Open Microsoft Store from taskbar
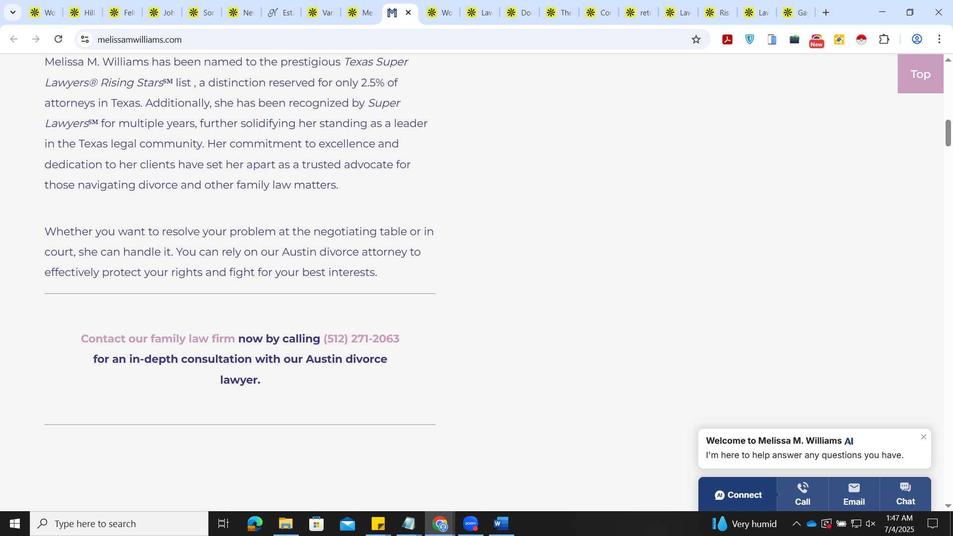The image size is (953, 536). pyautogui.click(x=316, y=524)
